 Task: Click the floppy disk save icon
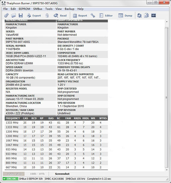pos(21,16)
